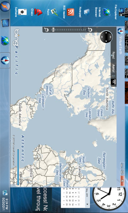Collapse map toolbar with double chevron
This screenshot has height=213, width=128.
click(113, 82)
